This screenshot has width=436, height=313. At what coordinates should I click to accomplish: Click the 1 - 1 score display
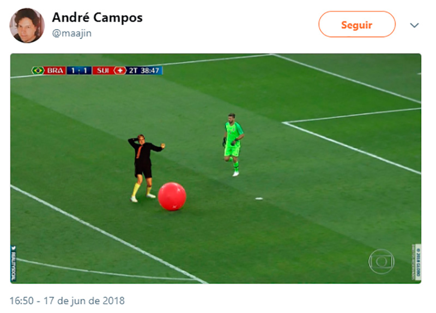click(x=79, y=71)
